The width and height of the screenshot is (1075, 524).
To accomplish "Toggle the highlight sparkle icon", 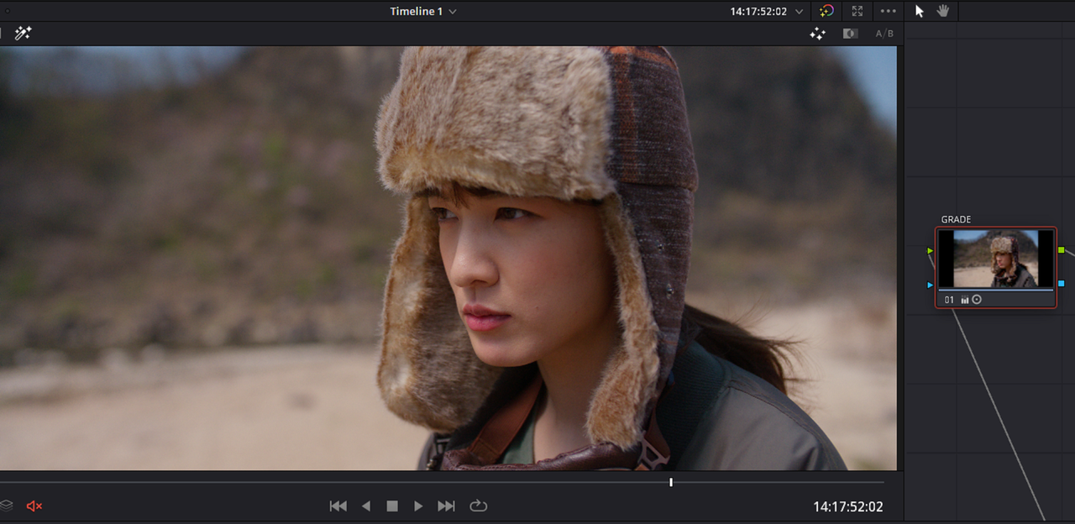I will 817,34.
